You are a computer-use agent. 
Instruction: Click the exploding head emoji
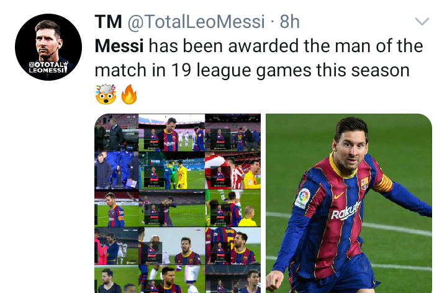point(106,94)
